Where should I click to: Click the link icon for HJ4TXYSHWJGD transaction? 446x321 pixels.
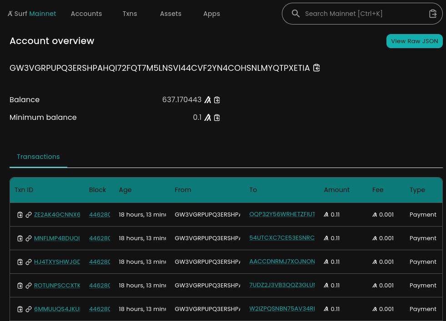point(29,262)
